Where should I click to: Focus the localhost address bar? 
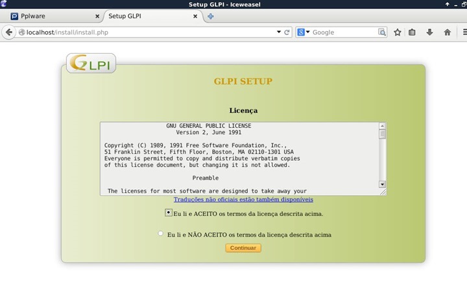click(x=150, y=32)
